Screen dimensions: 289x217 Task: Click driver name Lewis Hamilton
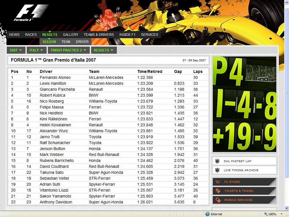[x=53, y=83]
